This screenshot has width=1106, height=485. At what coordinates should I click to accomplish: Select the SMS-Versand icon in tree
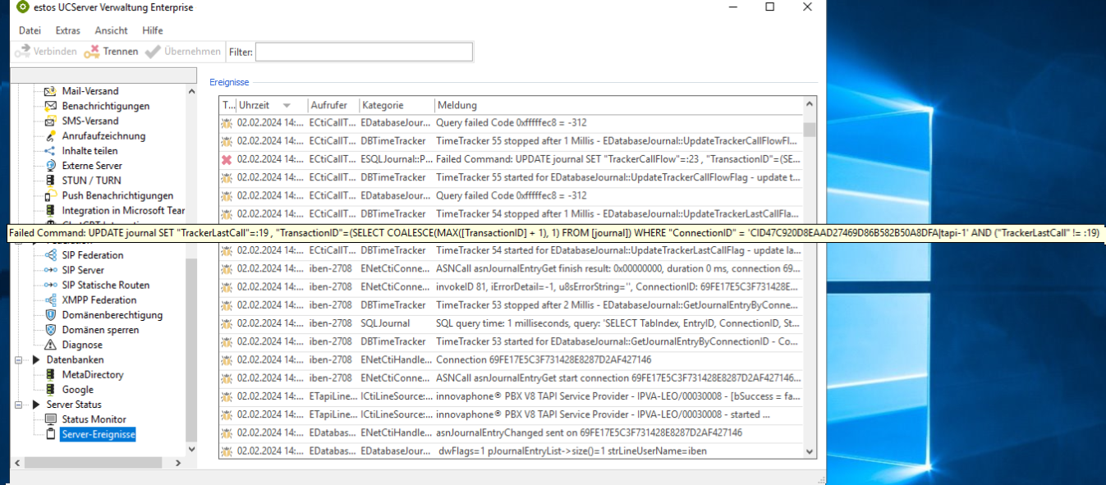[x=50, y=121]
